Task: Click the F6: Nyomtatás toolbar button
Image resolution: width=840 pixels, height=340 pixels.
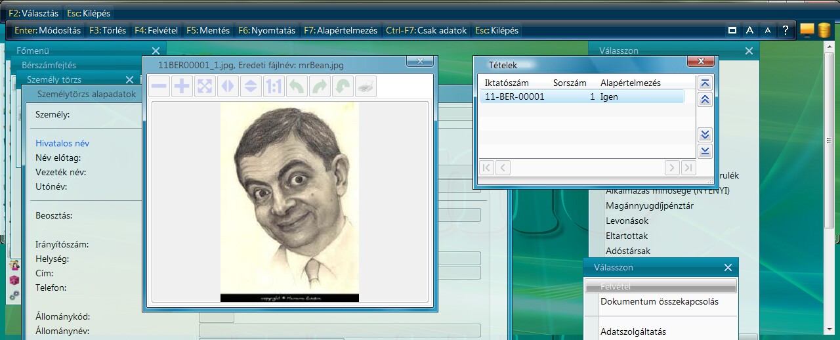Action: (266, 31)
